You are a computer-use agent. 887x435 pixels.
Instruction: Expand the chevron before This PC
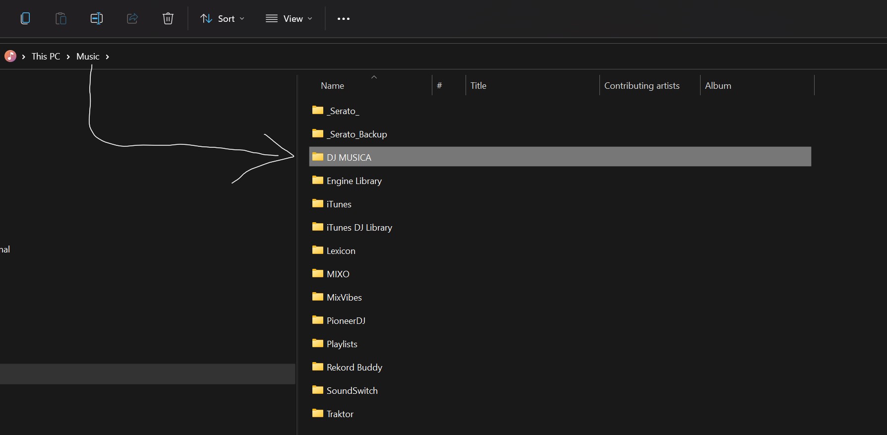23,57
